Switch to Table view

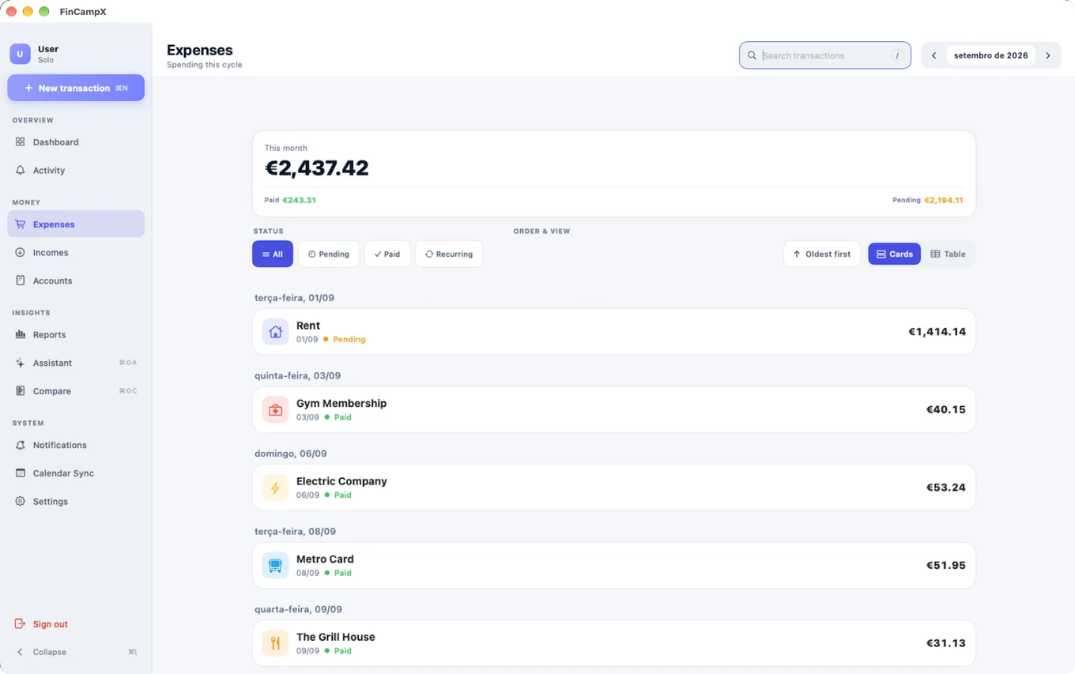coord(949,254)
